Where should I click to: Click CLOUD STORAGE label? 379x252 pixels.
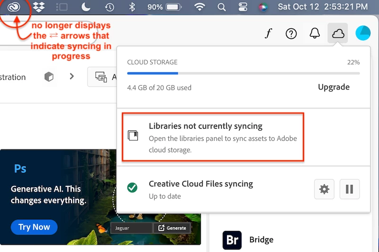point(152,62)
